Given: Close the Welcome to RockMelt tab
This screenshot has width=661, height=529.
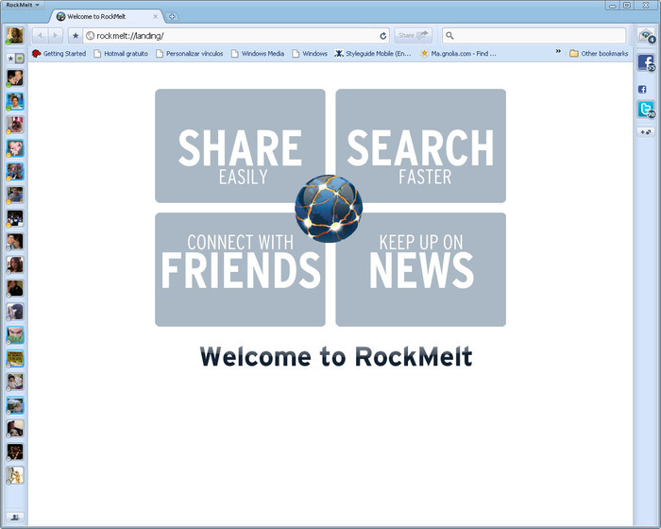Looking at the screenshot, I should [155, 16].
